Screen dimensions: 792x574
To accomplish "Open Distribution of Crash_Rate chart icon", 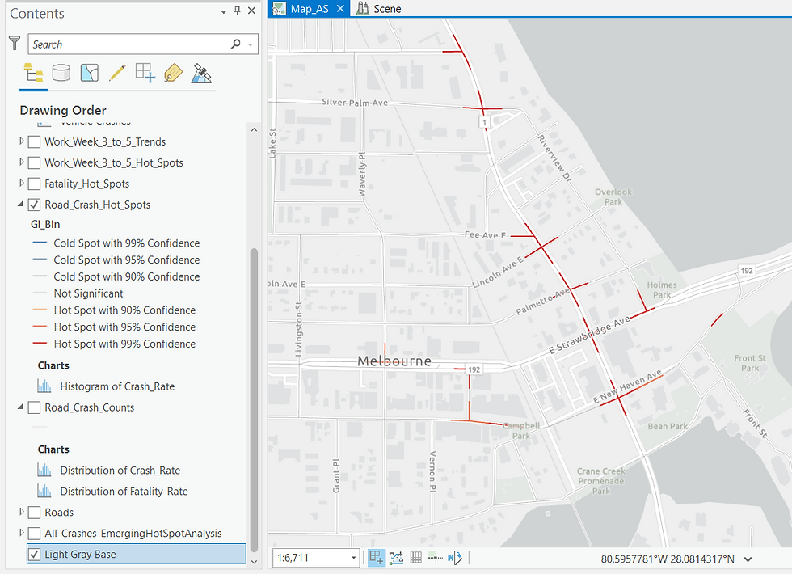I will pos(44,471).
